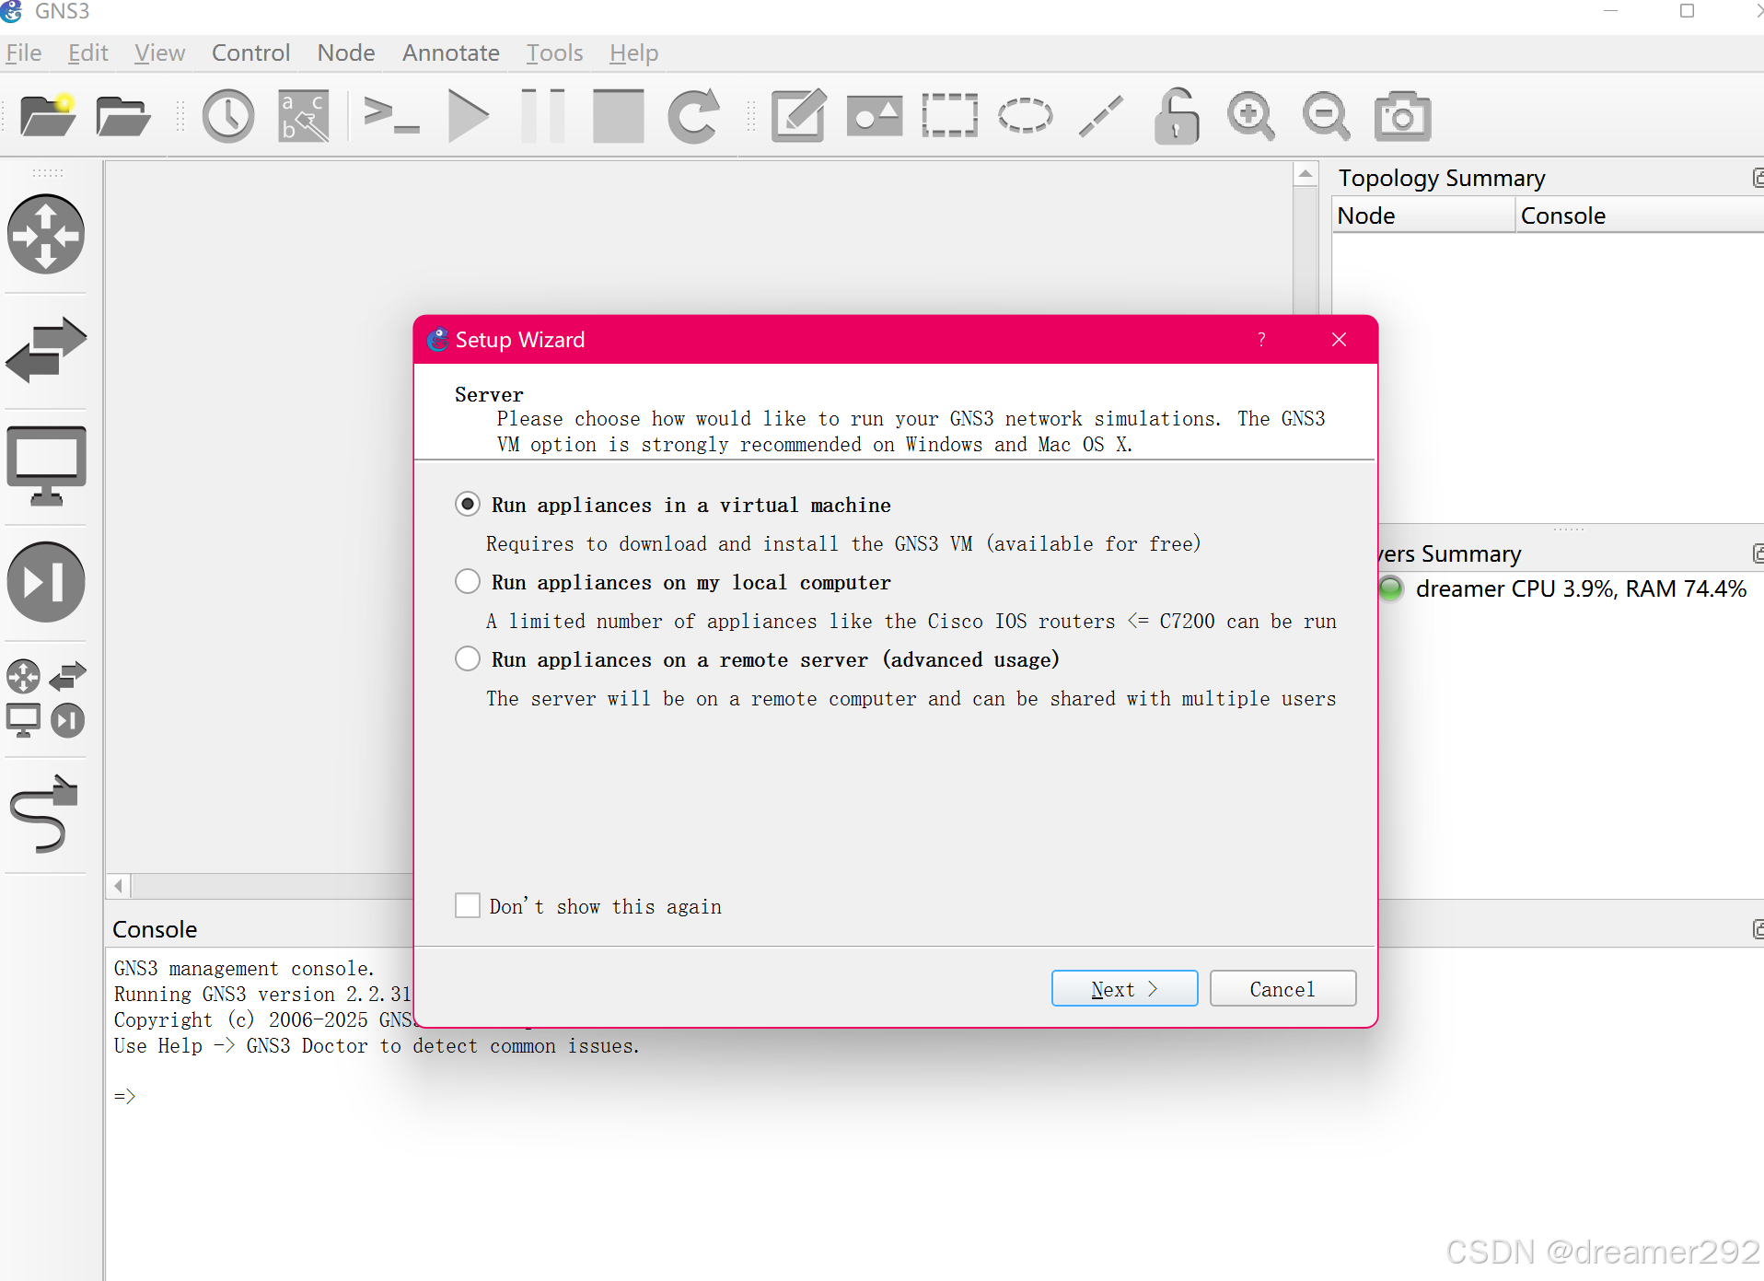This screenshot has height=1281, width=1764.
Task: Reload all nodes icon
Action: pos(693,116)
